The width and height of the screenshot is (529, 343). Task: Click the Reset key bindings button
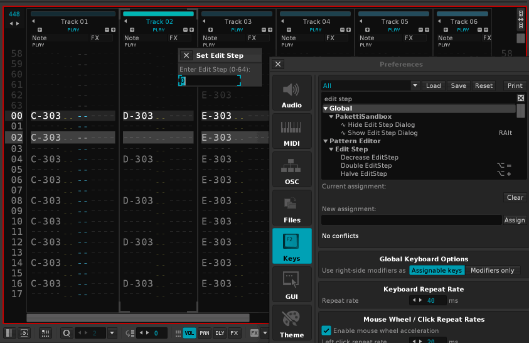[483, 85]
